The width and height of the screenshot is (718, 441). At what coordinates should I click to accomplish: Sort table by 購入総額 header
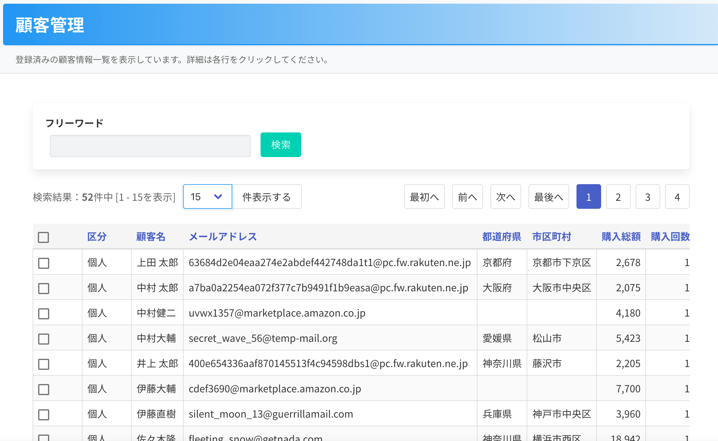tap(621, 237)
